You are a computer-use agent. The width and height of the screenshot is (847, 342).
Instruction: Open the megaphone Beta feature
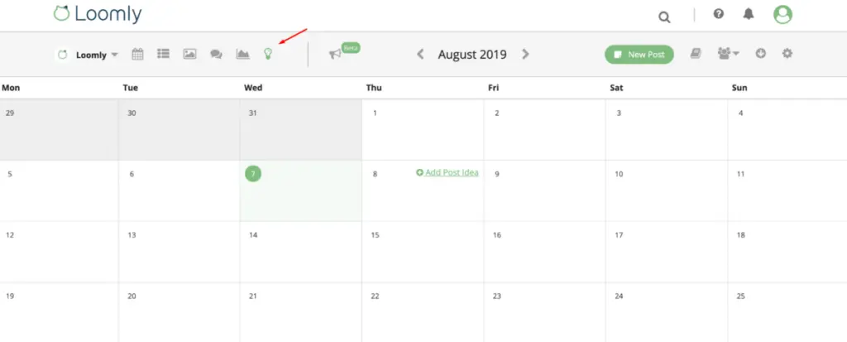click(x=336, y=54)
